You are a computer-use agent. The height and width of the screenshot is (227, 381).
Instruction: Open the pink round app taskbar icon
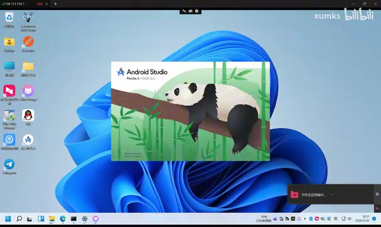95,219
